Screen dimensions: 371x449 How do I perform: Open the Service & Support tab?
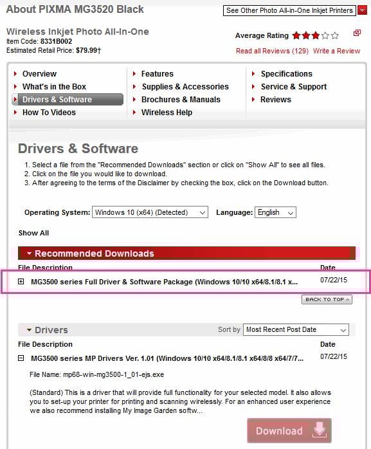tap(293, 86)
